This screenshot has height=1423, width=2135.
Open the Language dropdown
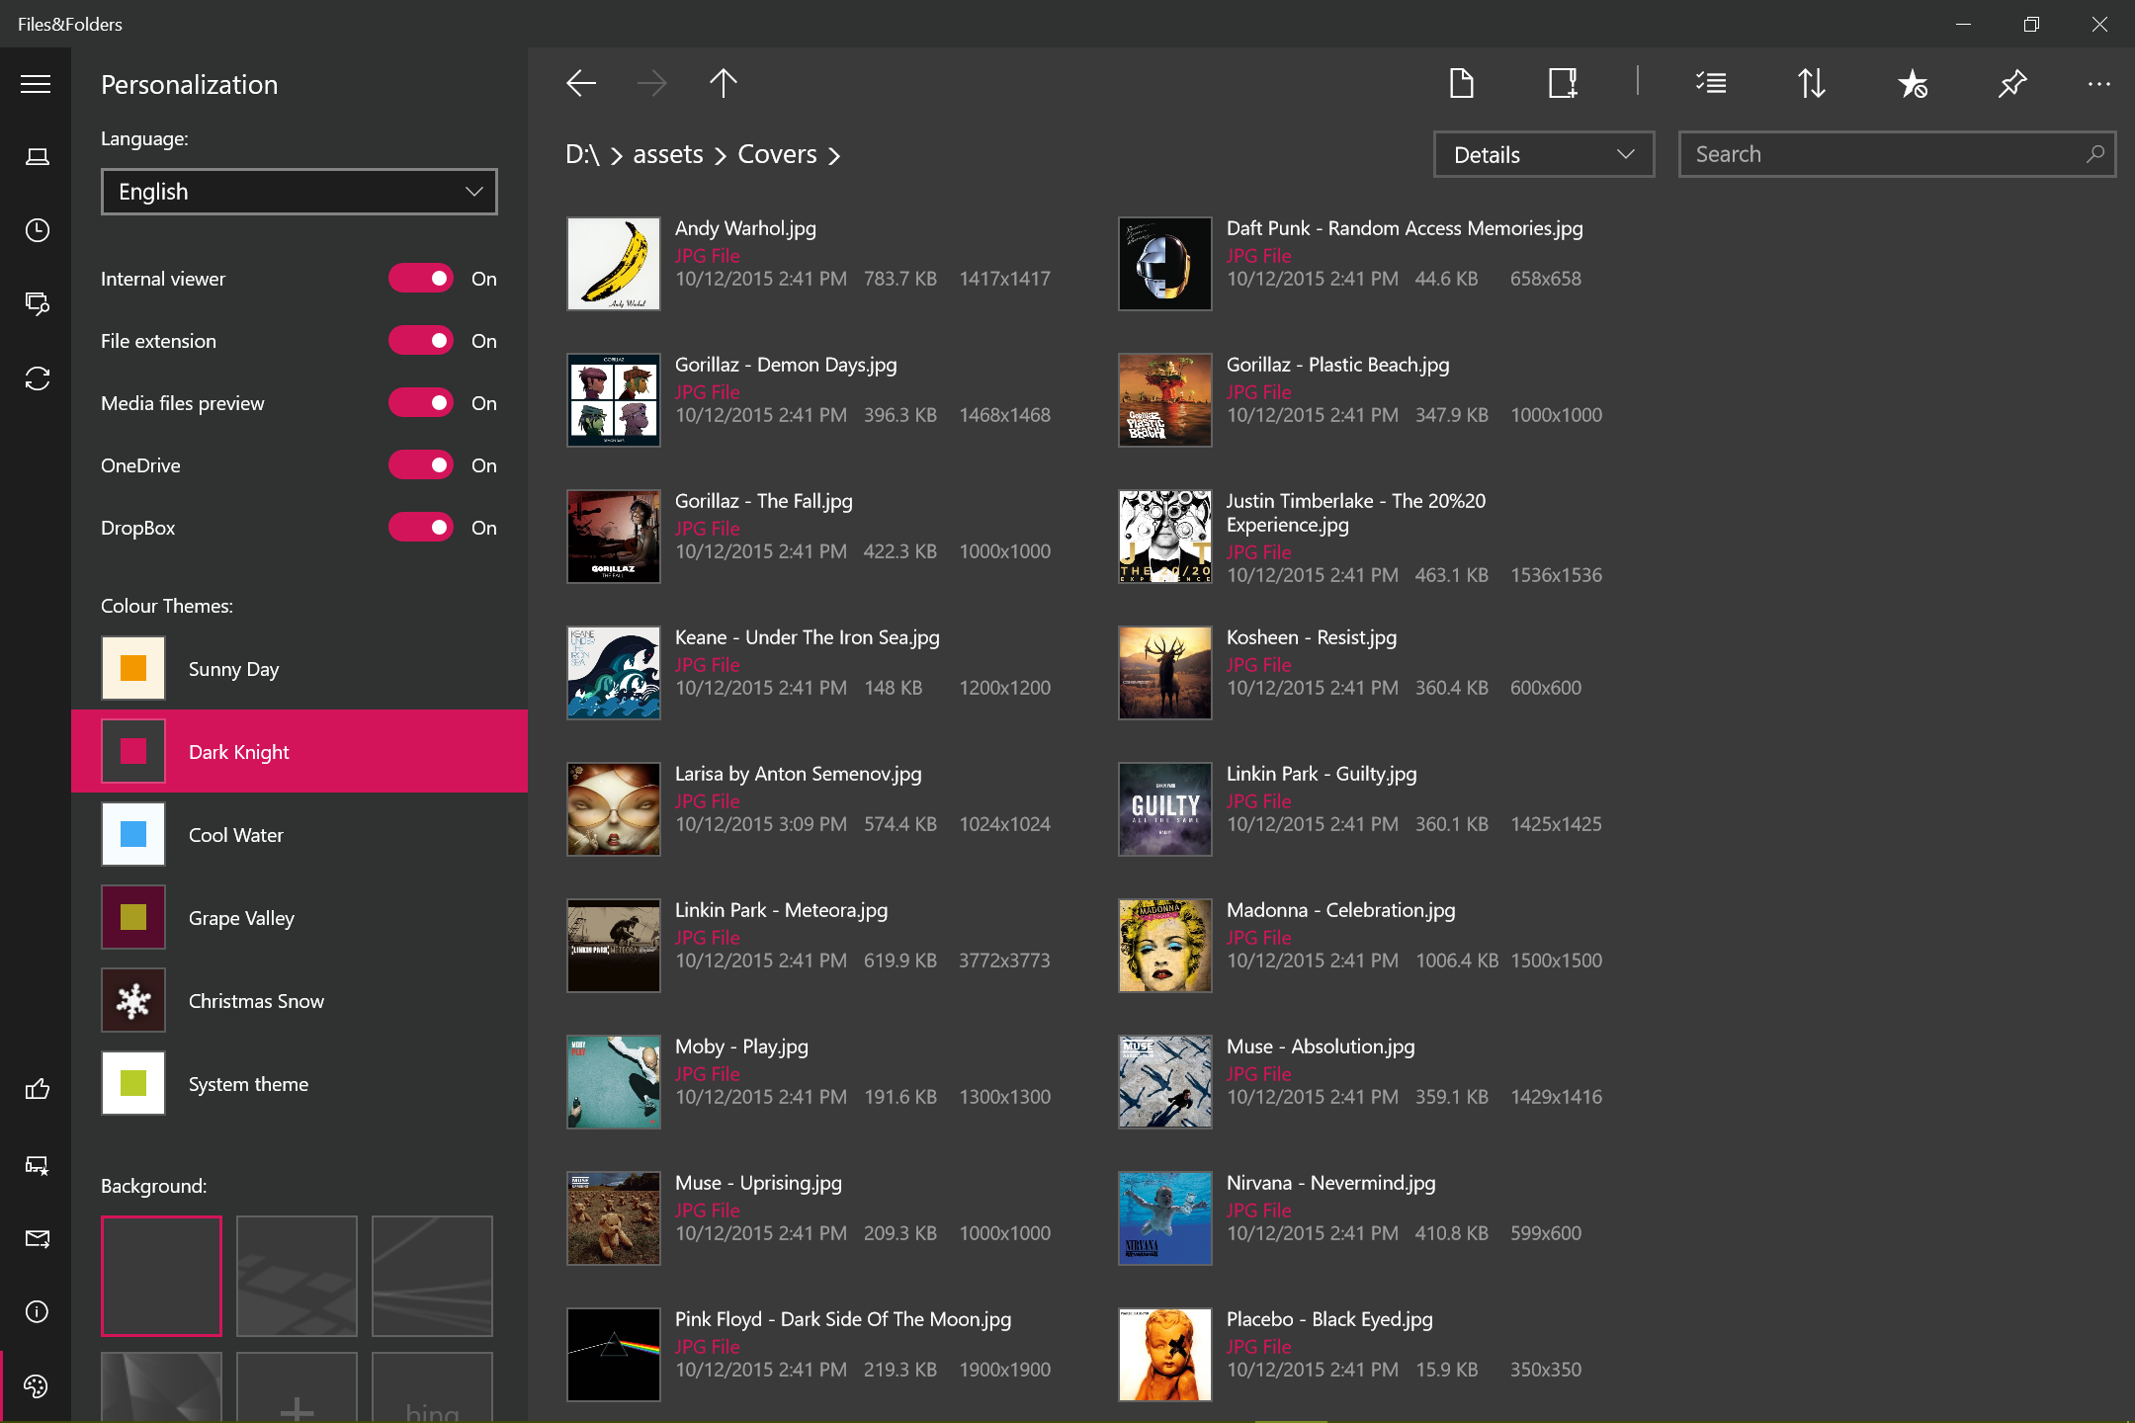[x=299, y=192]
